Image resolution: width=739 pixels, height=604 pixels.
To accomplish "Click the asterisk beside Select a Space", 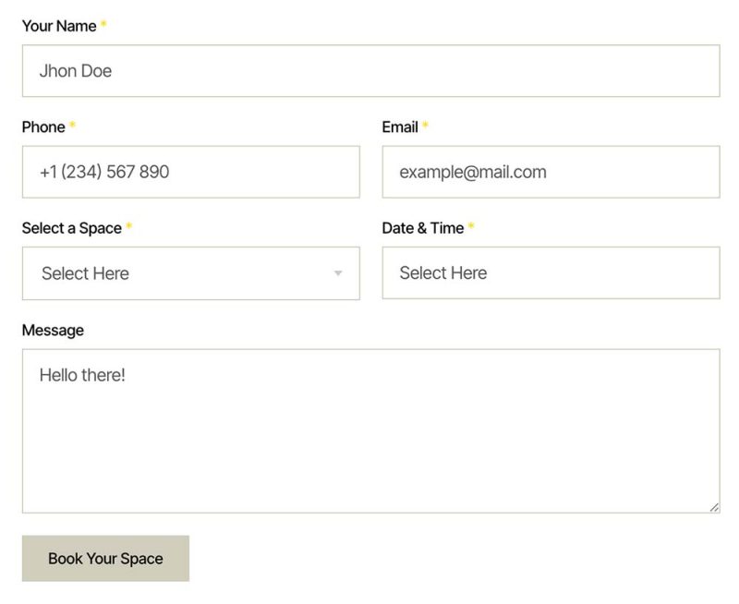I will pyautogui.click(x=129, y=227).
